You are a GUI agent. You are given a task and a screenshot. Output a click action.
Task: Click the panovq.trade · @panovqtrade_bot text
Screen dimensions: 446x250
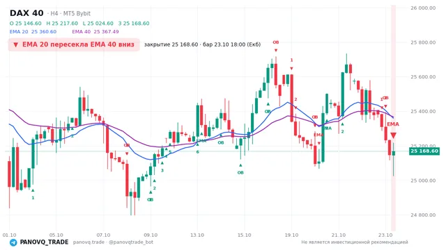(x=113, y=242)
